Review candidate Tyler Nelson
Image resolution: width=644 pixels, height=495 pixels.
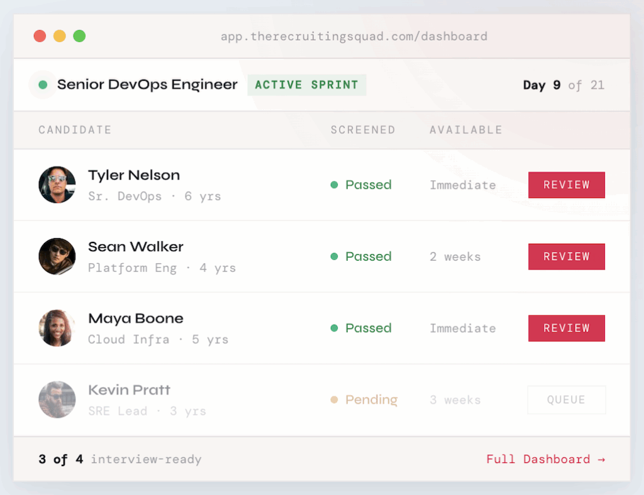(567, 185)
